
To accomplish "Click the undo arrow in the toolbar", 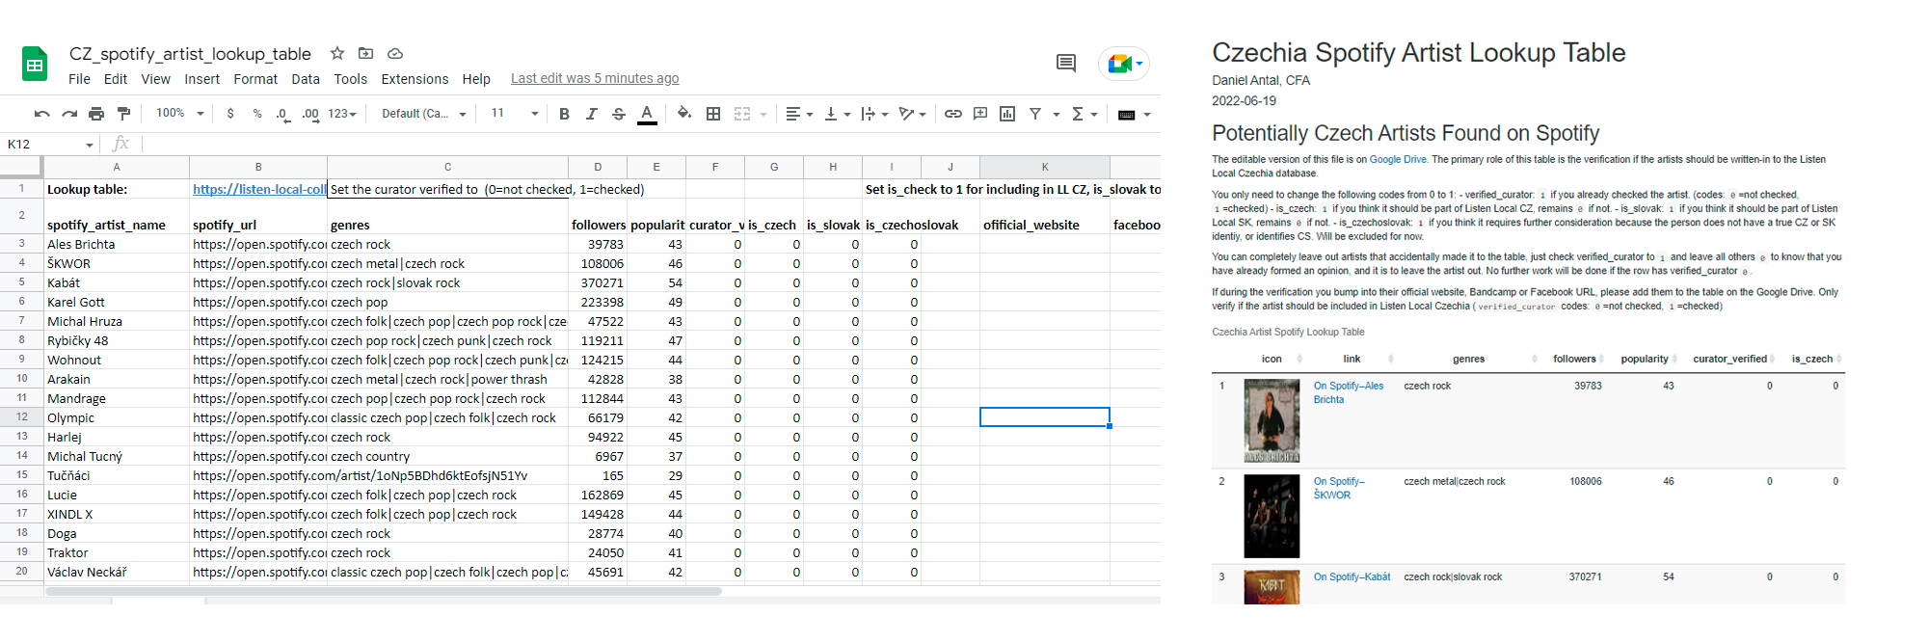I will coord(41,114).
